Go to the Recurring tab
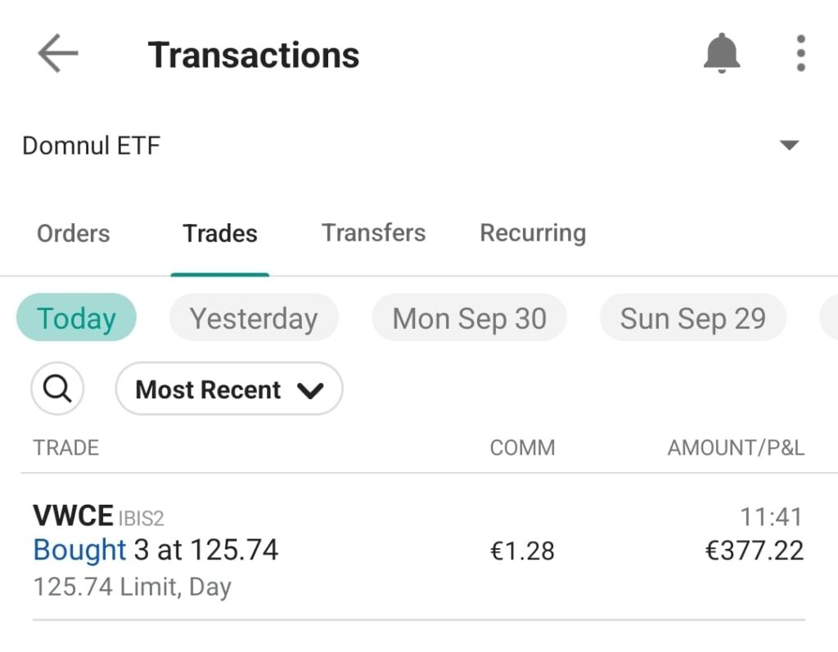 tap(533, 233)
